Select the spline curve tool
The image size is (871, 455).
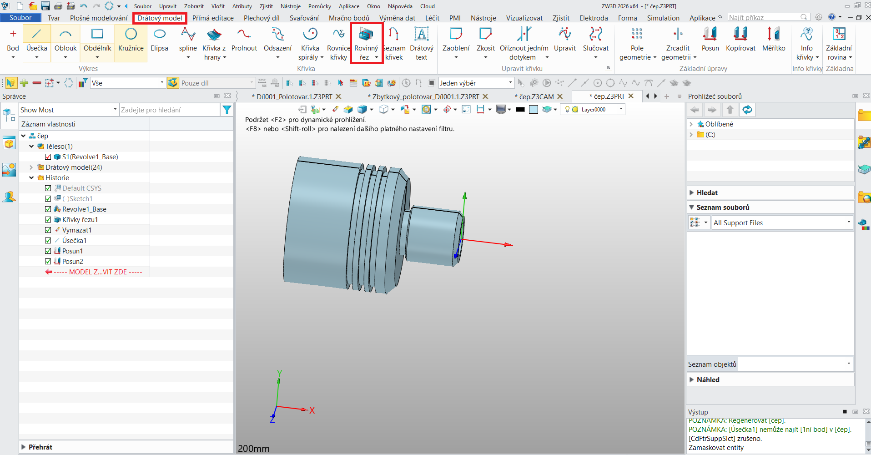coord(188,39)
